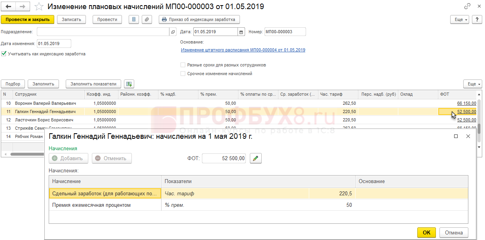Click the Основание column header in dialog
This screenshot has width=485, height=240.
pos(411,181)
